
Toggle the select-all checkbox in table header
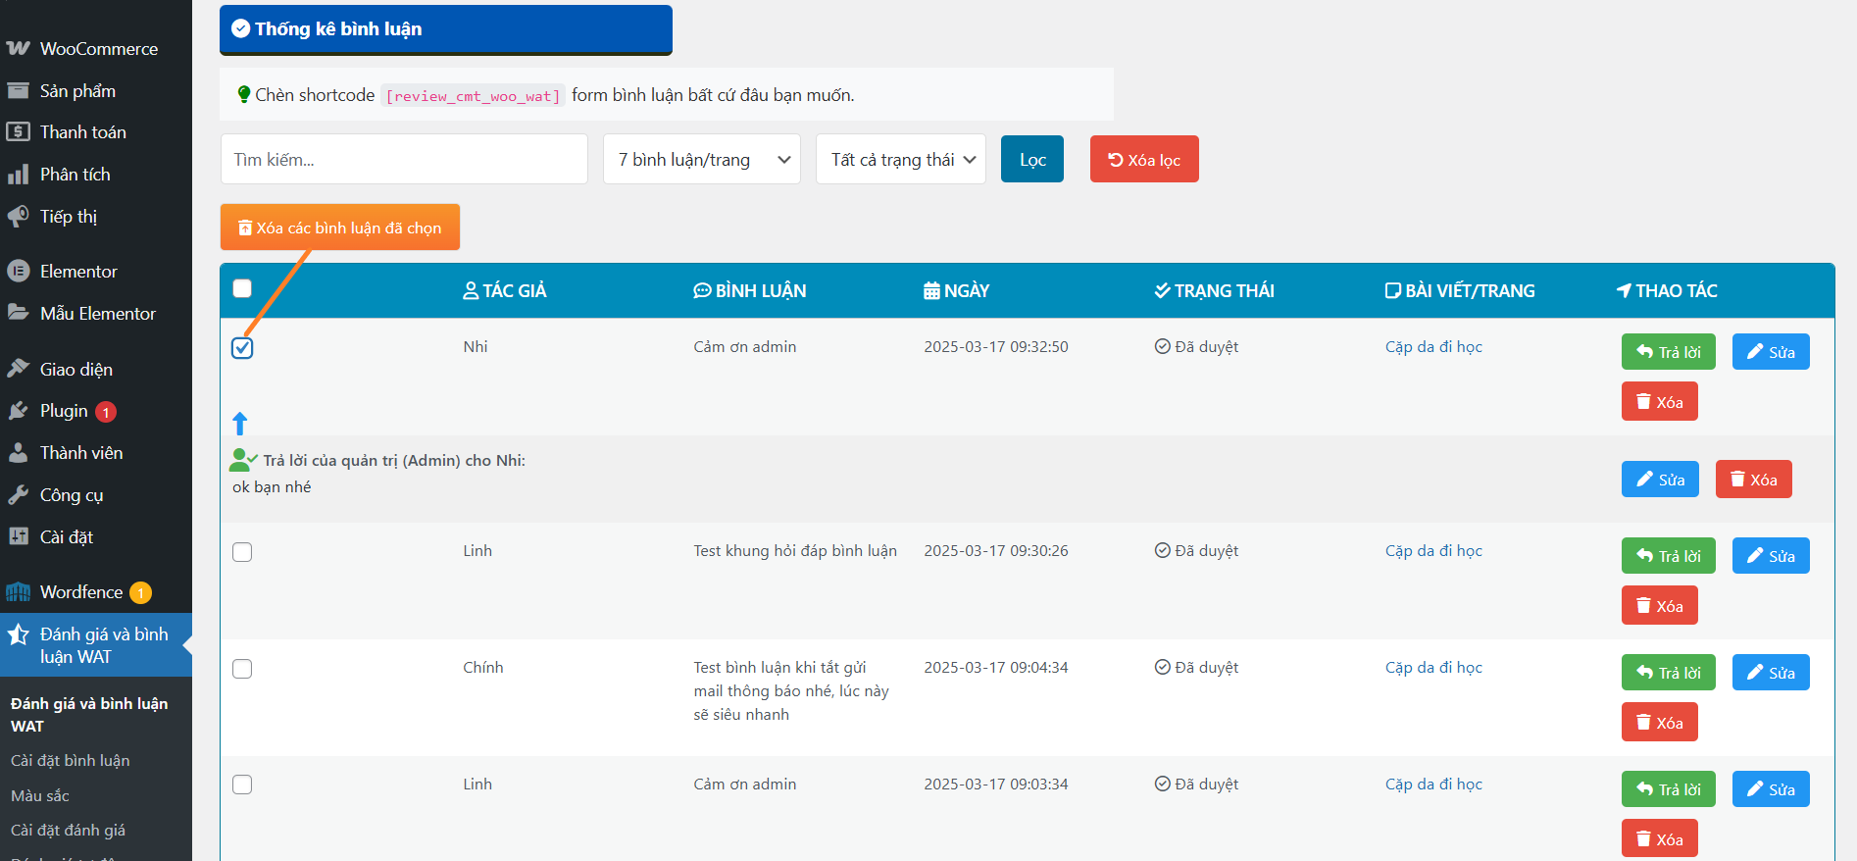click(x=242, y=288)
